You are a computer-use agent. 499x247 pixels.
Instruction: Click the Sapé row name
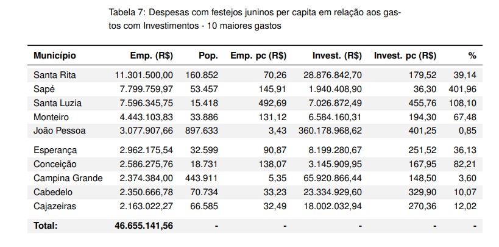pos(45,88)
